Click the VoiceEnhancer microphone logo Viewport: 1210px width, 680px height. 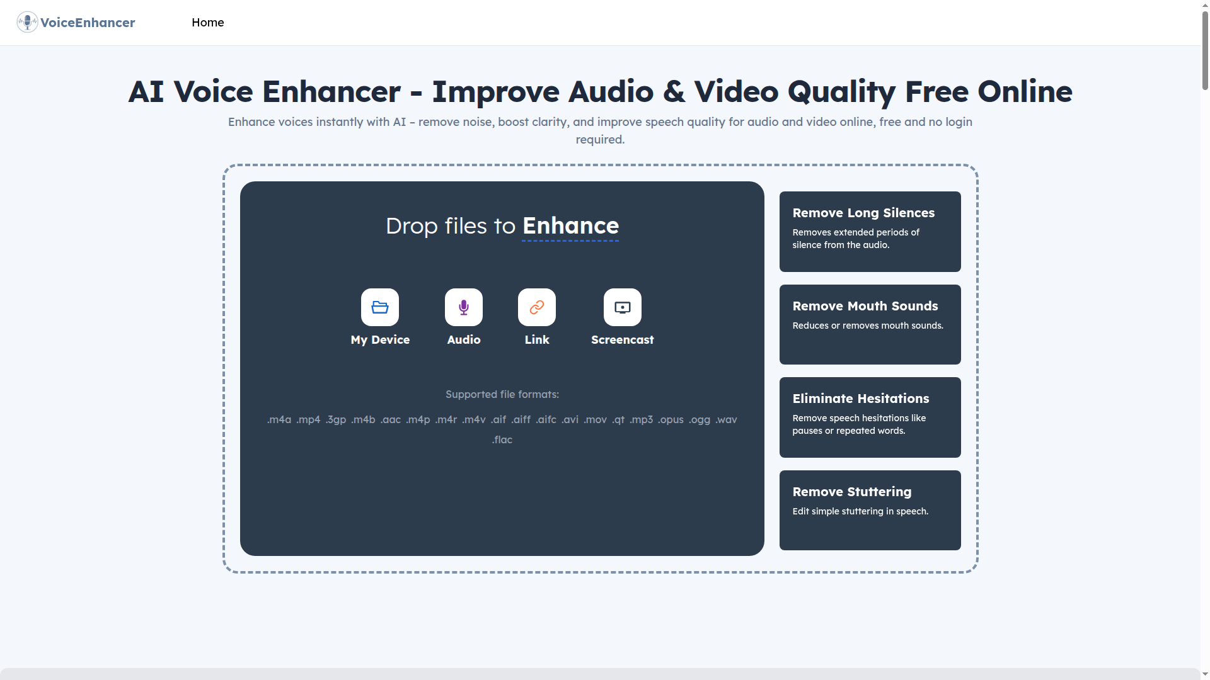click(x=26, y=22)
